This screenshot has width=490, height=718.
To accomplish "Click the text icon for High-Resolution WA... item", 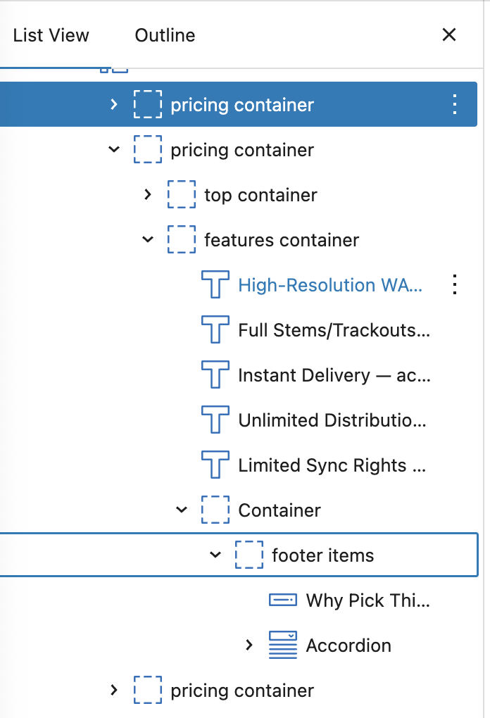I will [215, 285].
